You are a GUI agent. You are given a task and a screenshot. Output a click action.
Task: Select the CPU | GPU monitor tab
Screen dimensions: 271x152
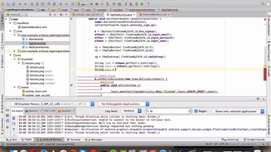point(50,111)
